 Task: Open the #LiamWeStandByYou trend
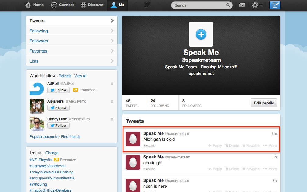[48, 166]
